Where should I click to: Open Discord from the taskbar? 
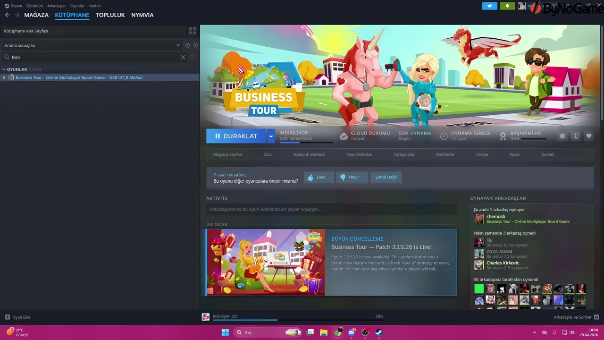(x=352, y=332)
